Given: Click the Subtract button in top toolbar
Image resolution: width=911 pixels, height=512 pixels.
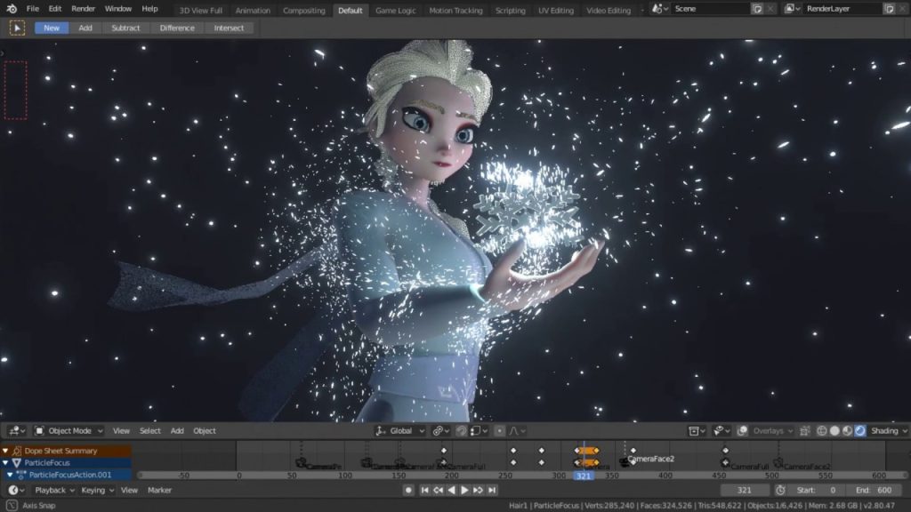Looking at the screenshot, I should [x=125, y=28].
